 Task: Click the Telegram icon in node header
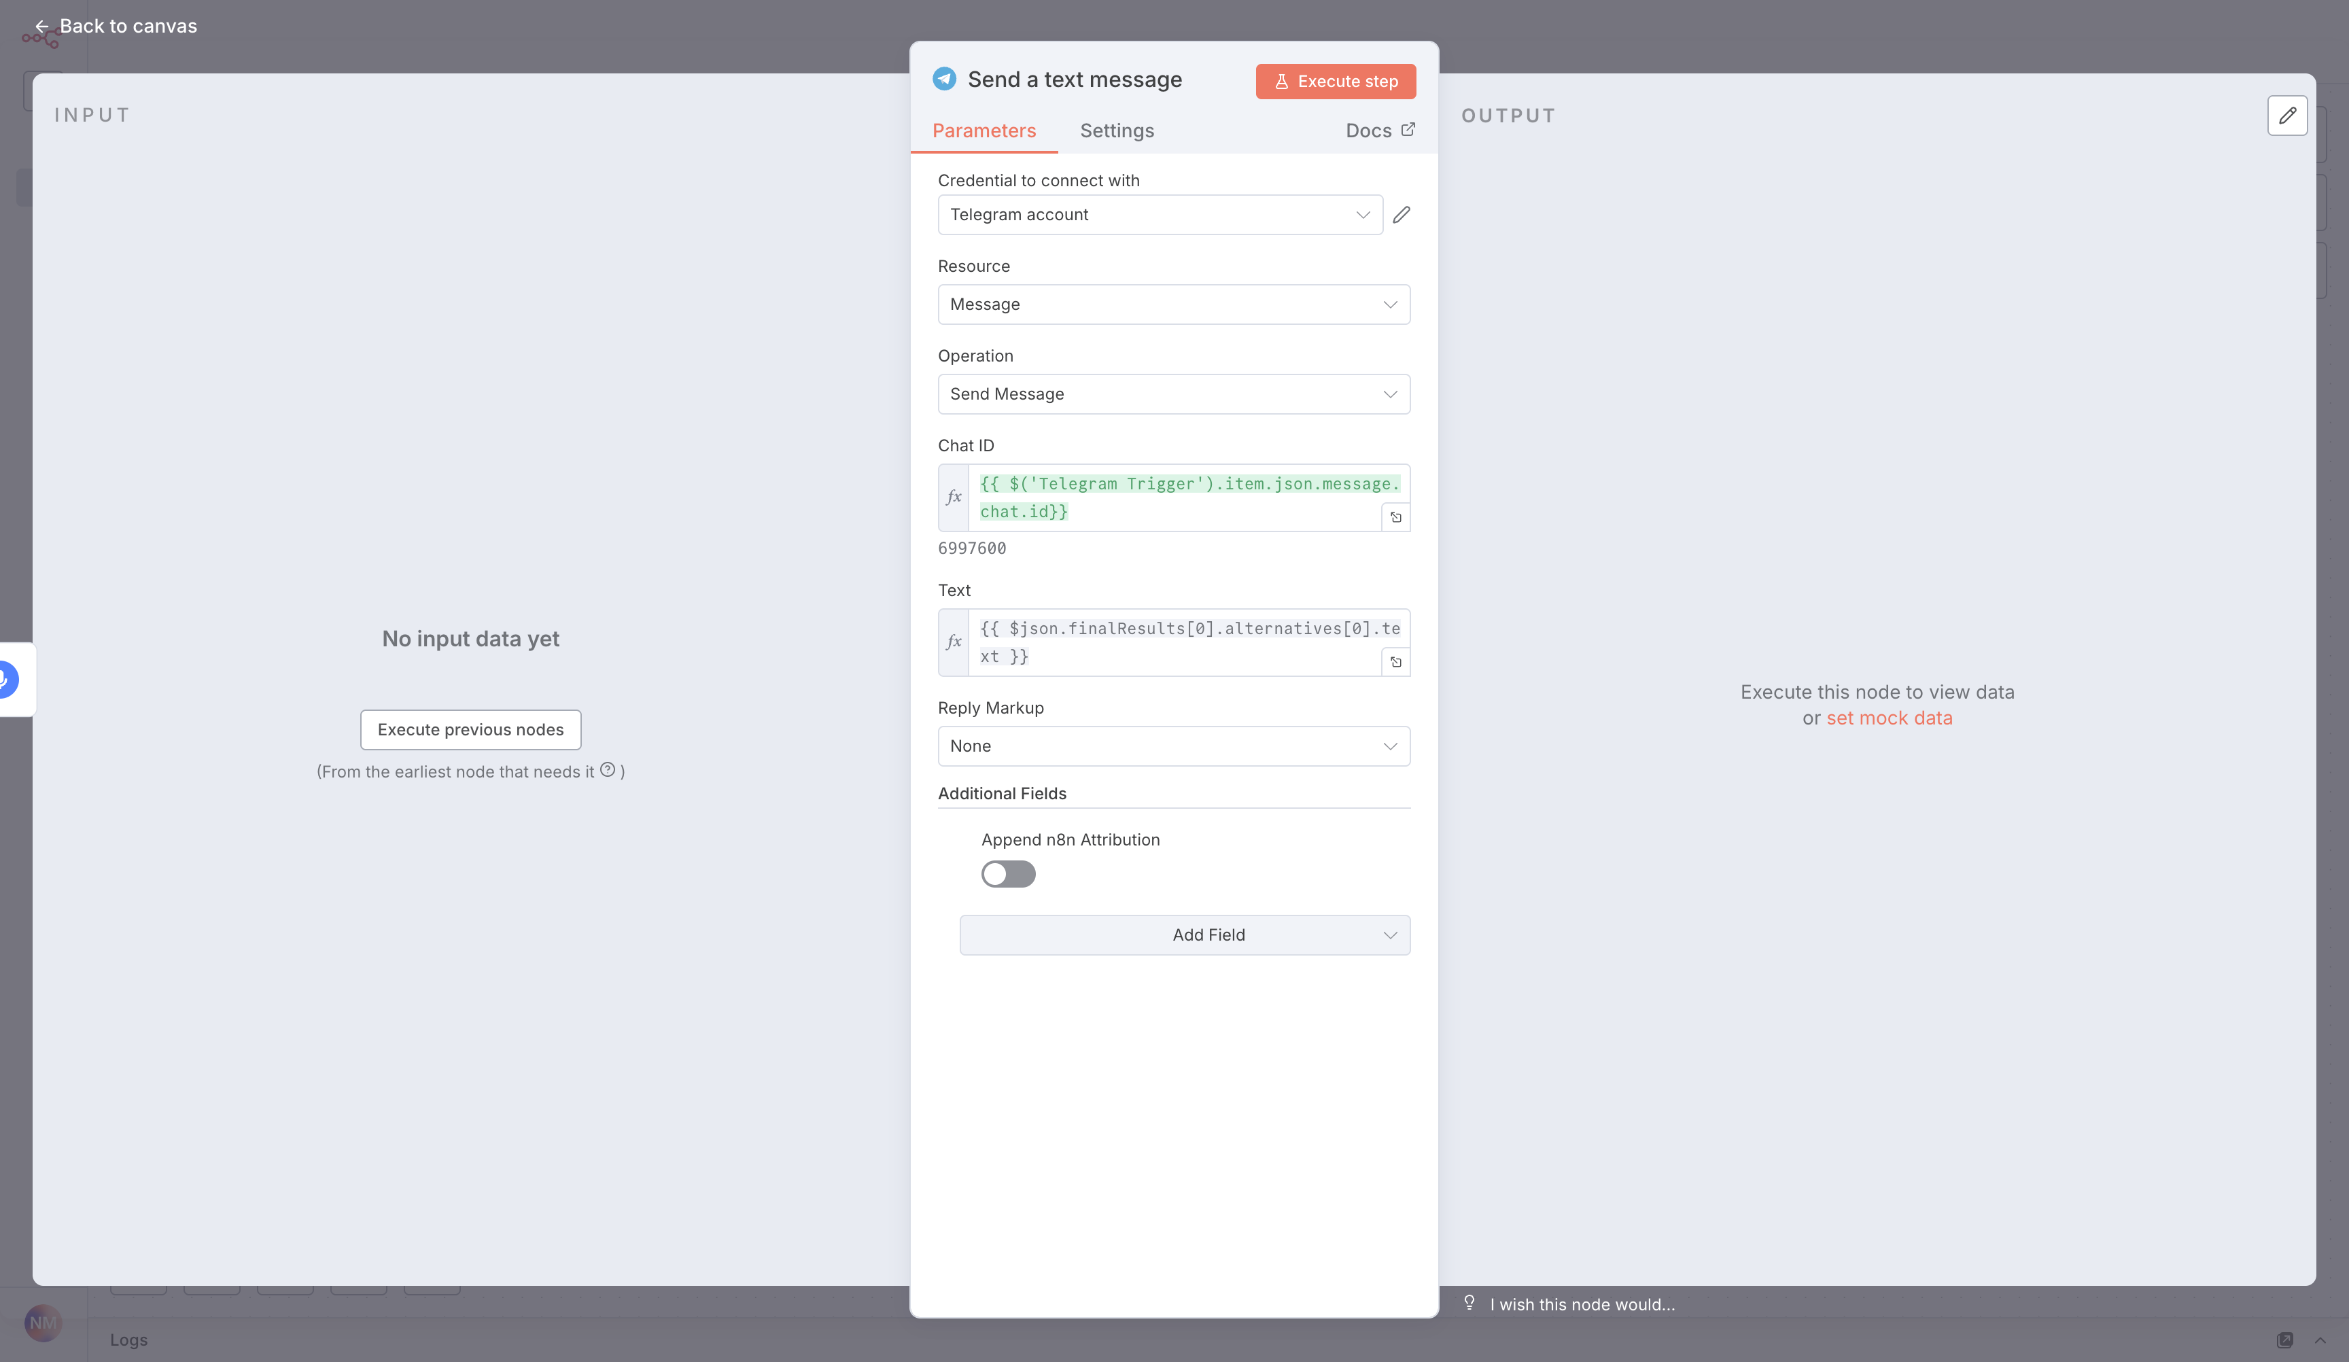click(x=944, y=80)
